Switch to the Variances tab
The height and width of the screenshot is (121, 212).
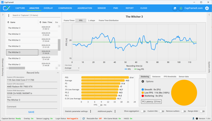pyautogui.click(x=156, y=77)
